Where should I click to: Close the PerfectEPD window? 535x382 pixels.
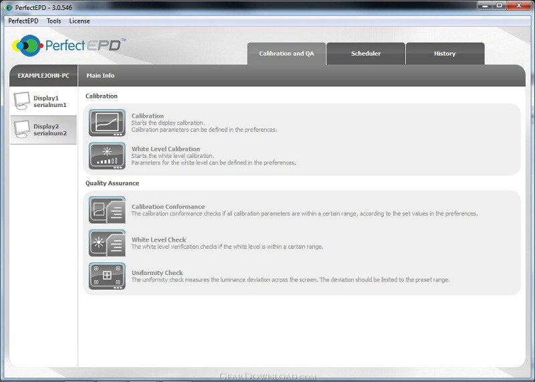coord(519,6)
